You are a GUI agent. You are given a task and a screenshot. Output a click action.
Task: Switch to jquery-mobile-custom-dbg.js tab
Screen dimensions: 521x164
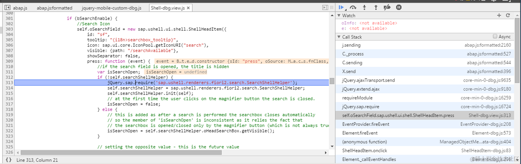(112, 8)
